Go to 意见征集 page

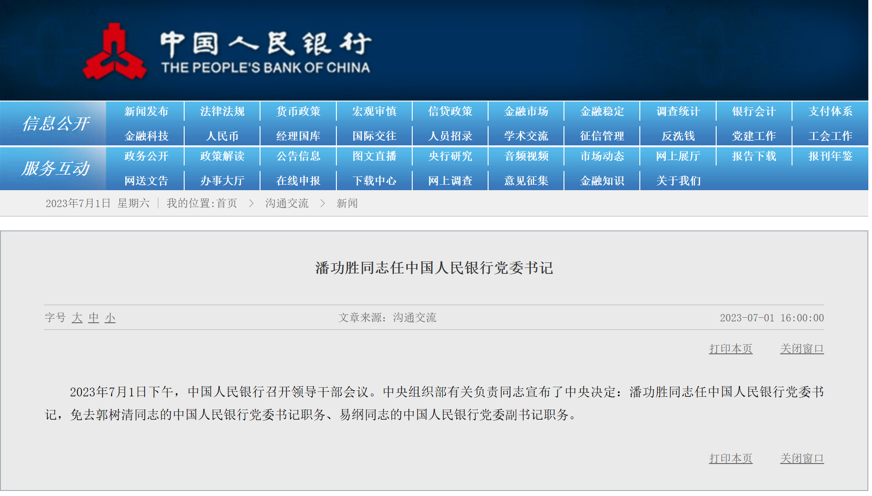point(526,181)
